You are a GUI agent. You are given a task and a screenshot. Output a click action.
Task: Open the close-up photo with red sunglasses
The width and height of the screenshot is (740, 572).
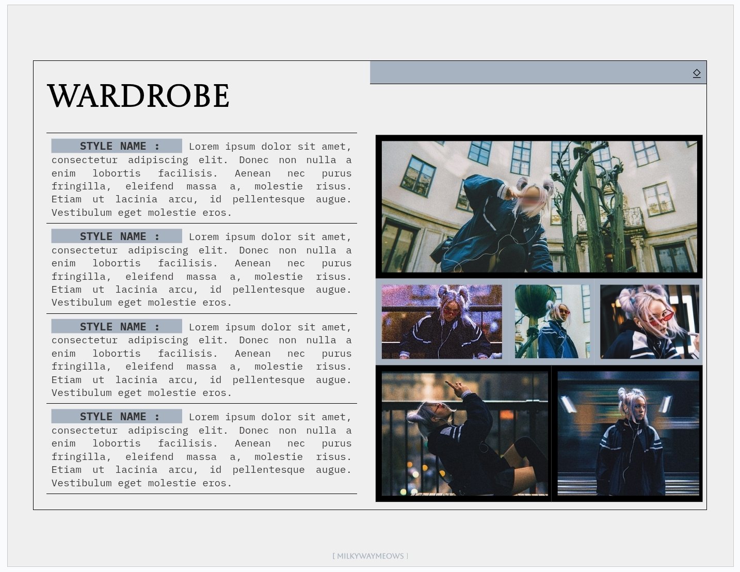pos(650,322)
